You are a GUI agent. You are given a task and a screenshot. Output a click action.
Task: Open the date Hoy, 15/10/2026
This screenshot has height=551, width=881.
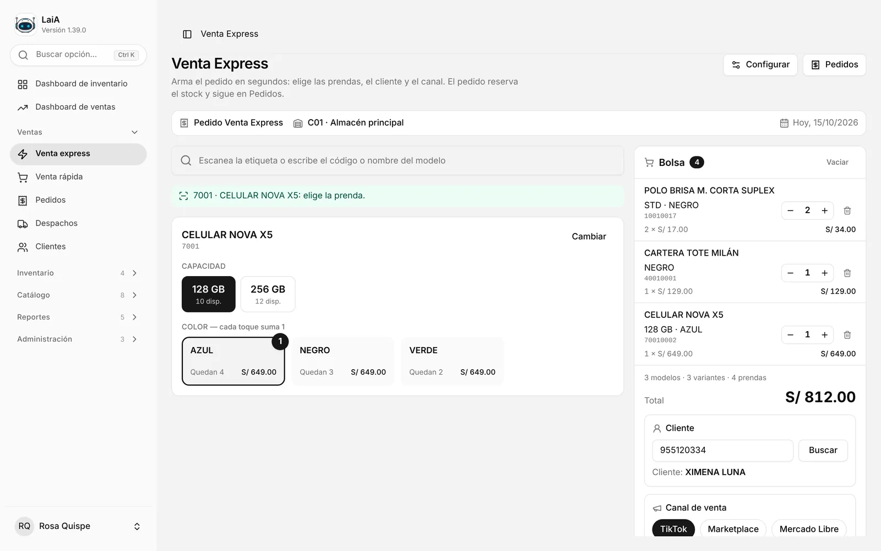[x=819, y=123]
